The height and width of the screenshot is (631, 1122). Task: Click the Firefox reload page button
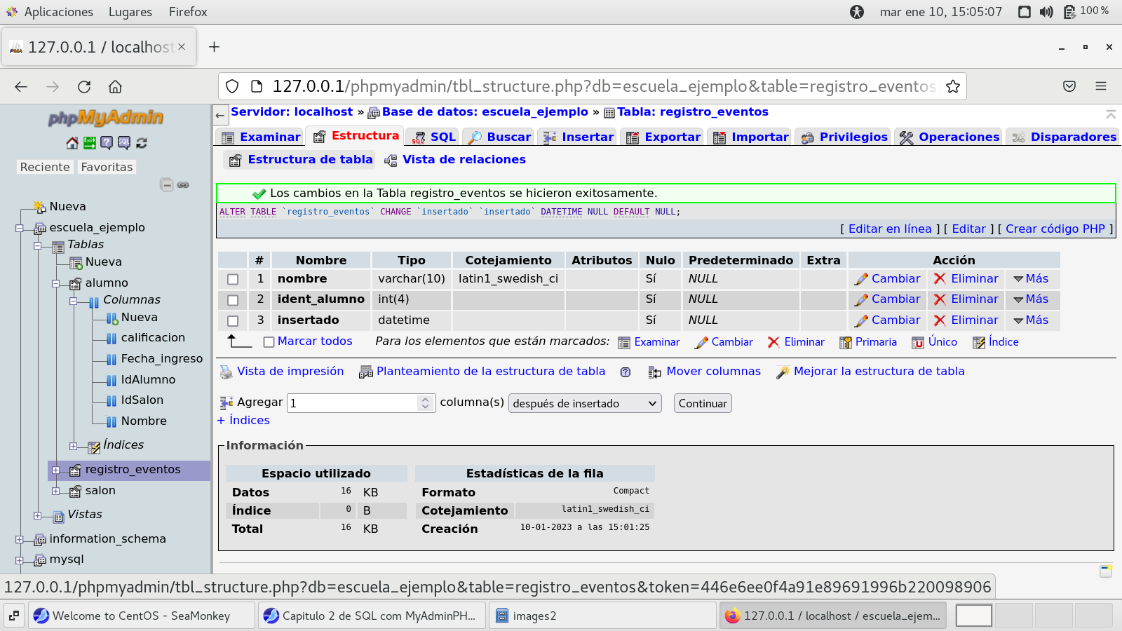pos(84,87)
